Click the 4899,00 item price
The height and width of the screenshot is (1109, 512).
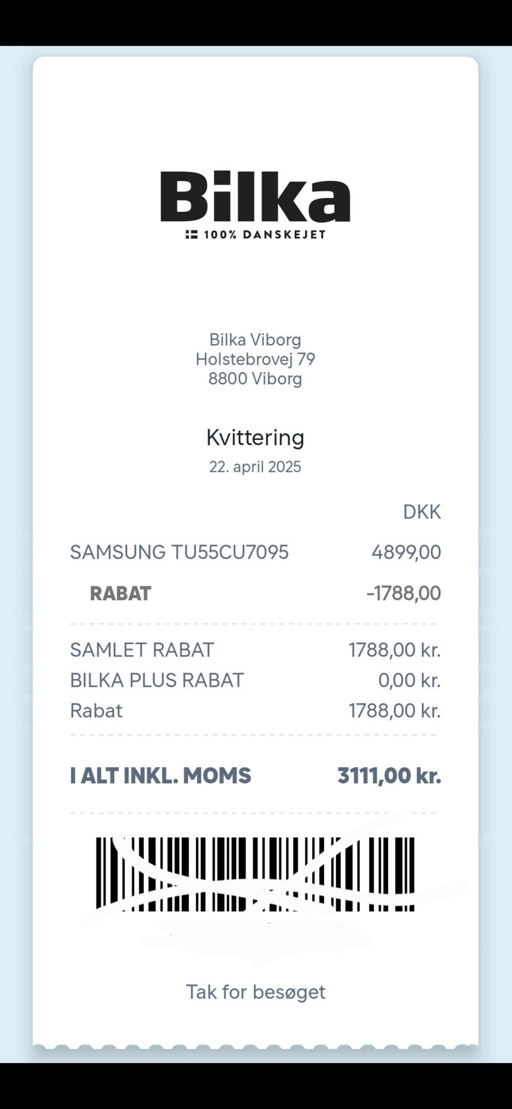pos(406,552)
